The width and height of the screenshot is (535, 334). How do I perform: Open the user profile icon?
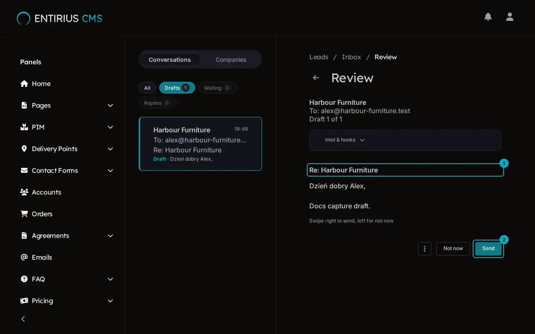click(510, 17)
